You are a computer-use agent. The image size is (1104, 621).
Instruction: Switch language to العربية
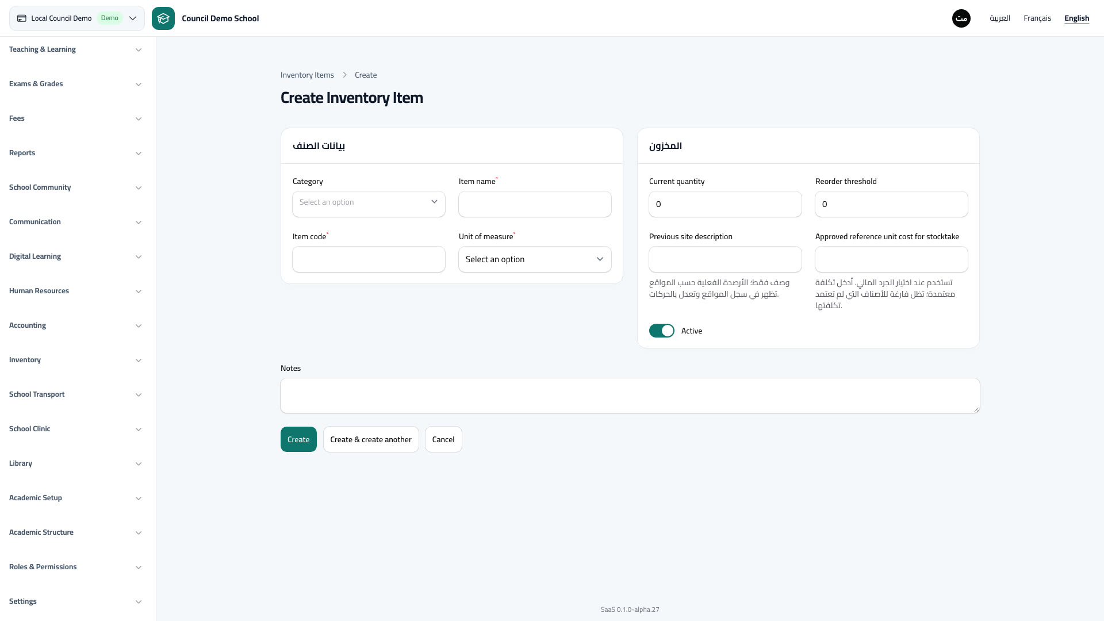(x=1000, y=18)
